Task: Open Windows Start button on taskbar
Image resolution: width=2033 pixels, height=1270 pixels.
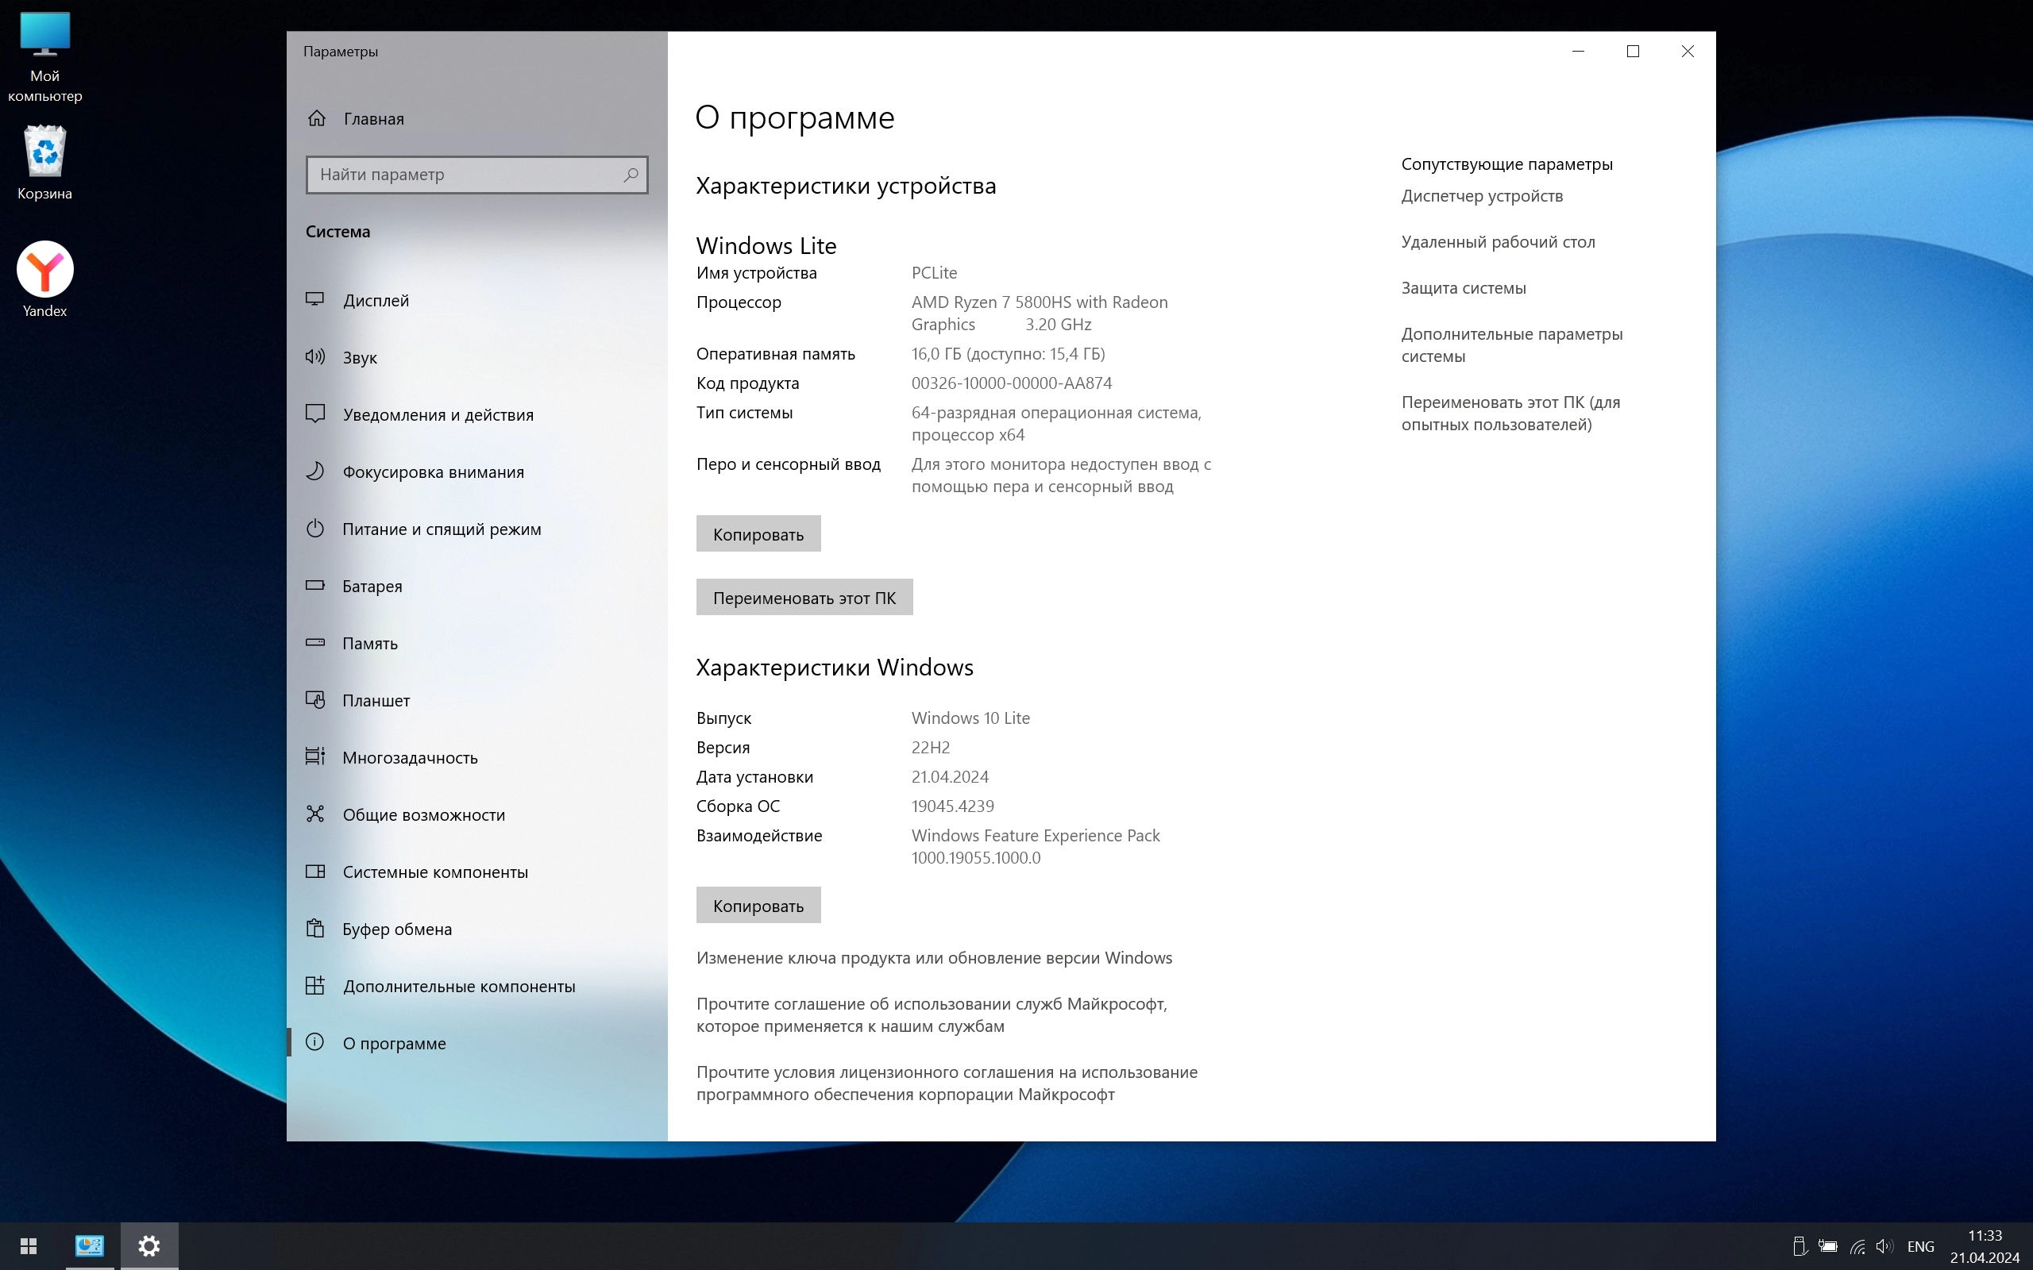Action: pos(29,1245)
